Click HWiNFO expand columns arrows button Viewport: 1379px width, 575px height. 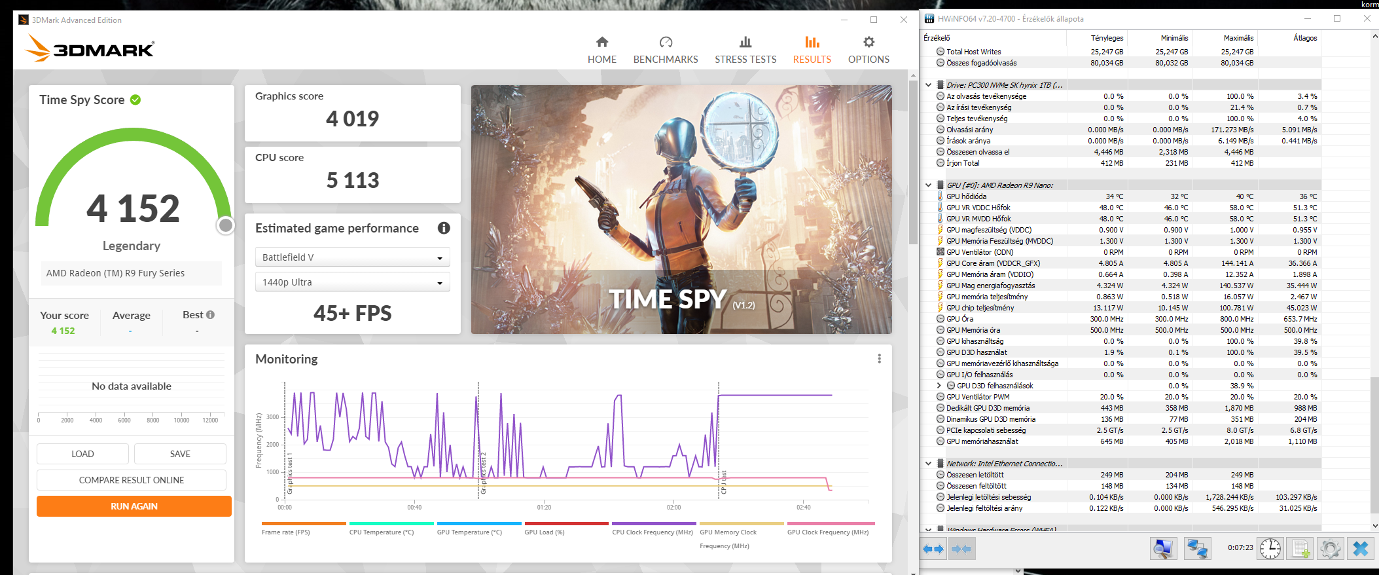[x=933, y=549]
